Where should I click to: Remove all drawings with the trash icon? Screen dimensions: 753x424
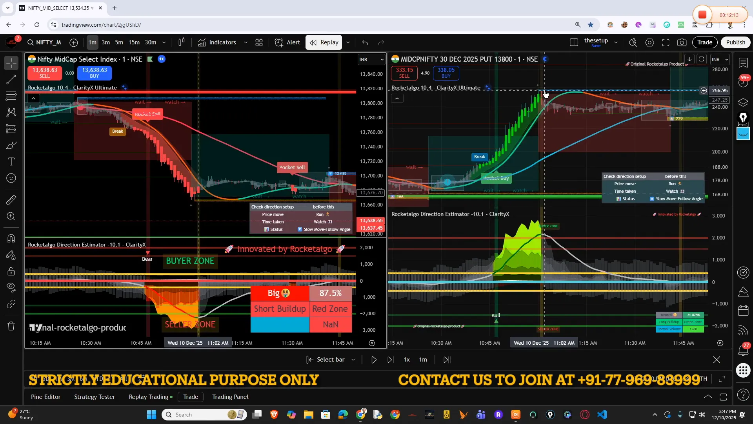11,326
